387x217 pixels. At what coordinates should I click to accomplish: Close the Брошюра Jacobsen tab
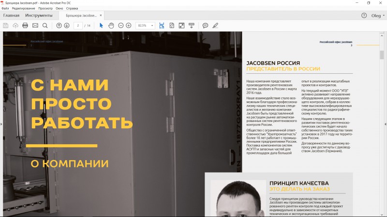(x=101, y=15)
